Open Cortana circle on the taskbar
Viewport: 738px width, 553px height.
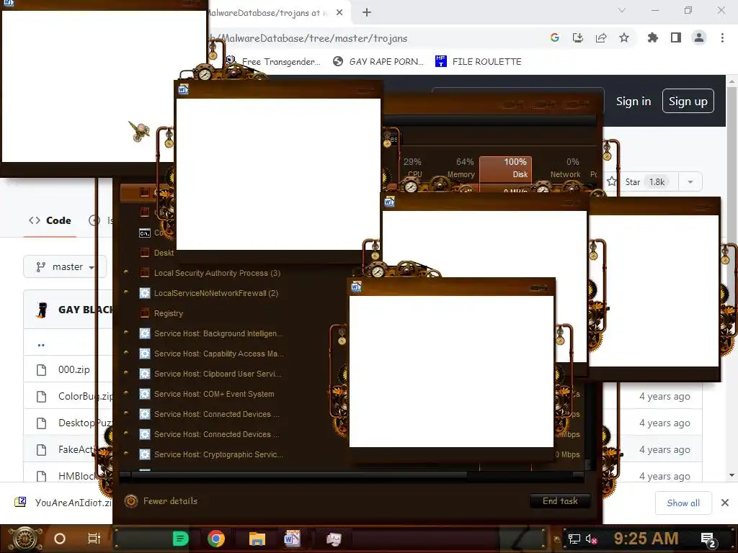[x=60, y=539]
